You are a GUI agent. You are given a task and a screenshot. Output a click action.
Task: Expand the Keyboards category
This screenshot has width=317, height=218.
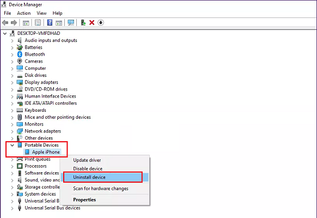[x=12, y=111]
